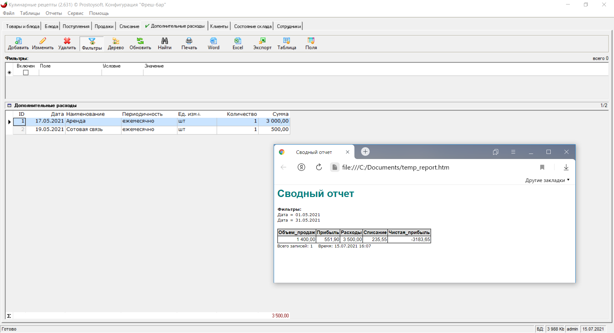Sort by Ед. изм column header

[187, 114]
